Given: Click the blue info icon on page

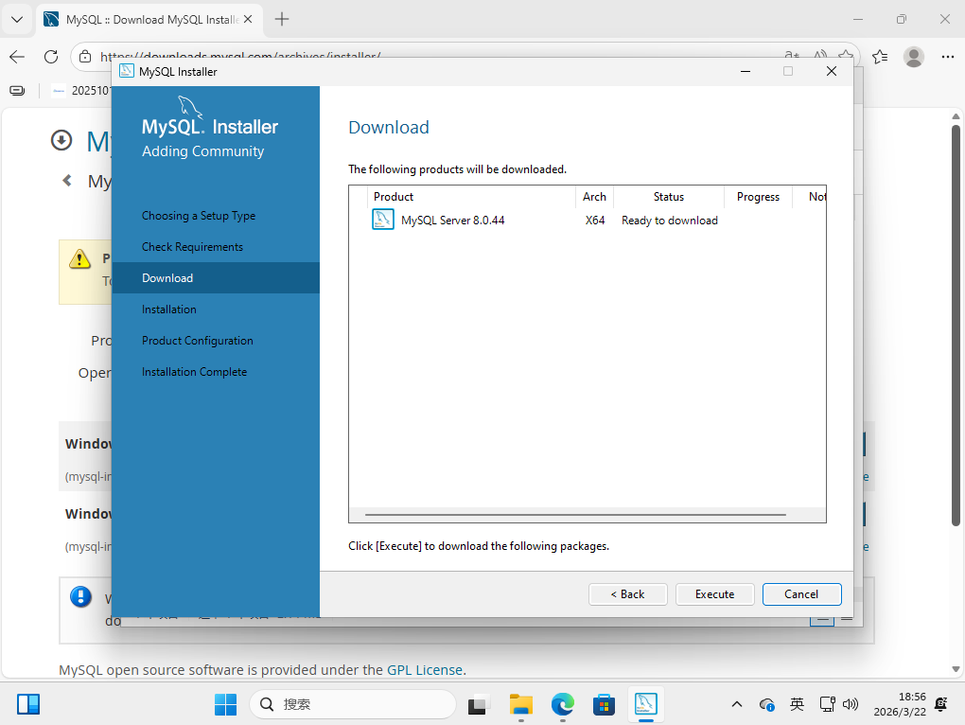Looking at the screenshot, I should click(80, 596).
